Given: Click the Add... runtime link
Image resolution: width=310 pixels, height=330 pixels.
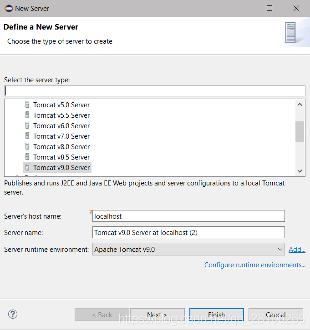Looking at the screenshot, I should (x=297, y=250).
